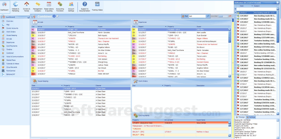Open notification Booking ID 13368380 Ch...
This screenshot has height=139, width=281.
pyautogui.click(x=256, y=62)
